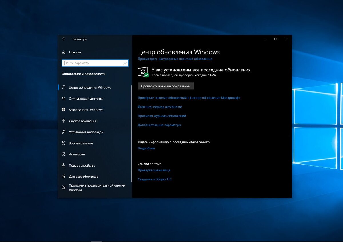The image size is (343, 242).
Task: Click the Insider program cat icon
Action: pyautogui.click(x=64, y=188)
